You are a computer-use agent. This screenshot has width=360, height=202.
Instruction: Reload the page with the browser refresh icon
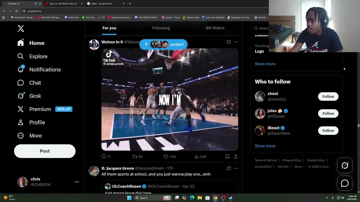click(x=17, y=11)
